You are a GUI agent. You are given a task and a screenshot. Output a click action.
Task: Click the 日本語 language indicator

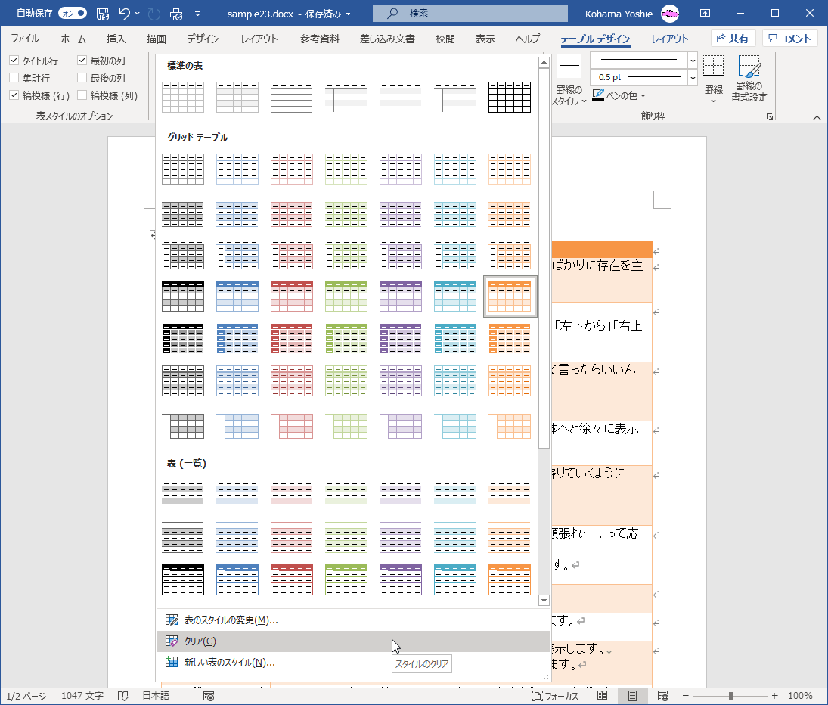point(156,696)
